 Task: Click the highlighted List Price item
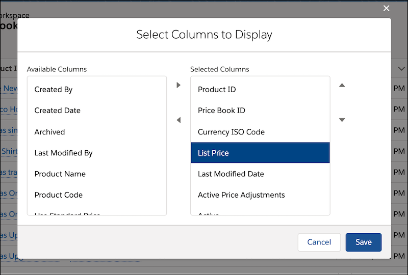260,153
